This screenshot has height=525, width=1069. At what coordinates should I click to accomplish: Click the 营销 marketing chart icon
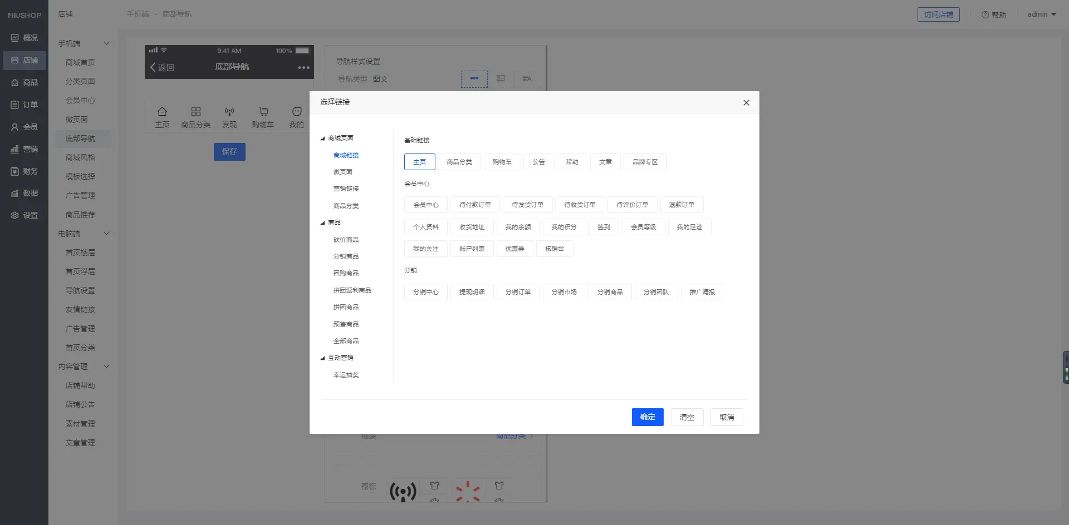point(15,149)
